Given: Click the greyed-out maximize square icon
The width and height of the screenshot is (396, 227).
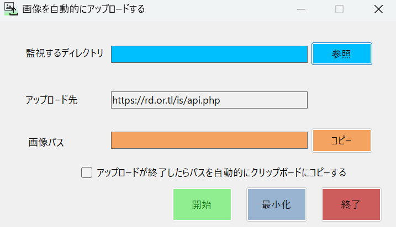Looking at the screenshot, I should click(339, 9).
